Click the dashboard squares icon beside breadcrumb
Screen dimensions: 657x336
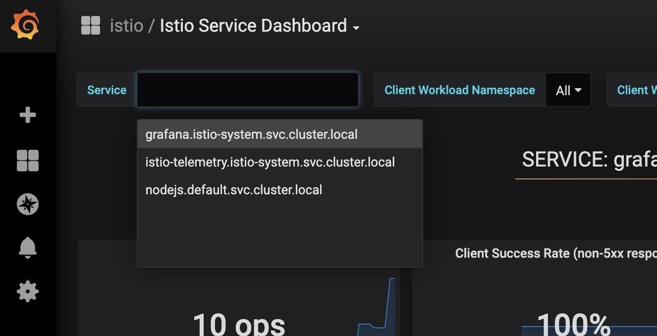(x=91, y=24)
